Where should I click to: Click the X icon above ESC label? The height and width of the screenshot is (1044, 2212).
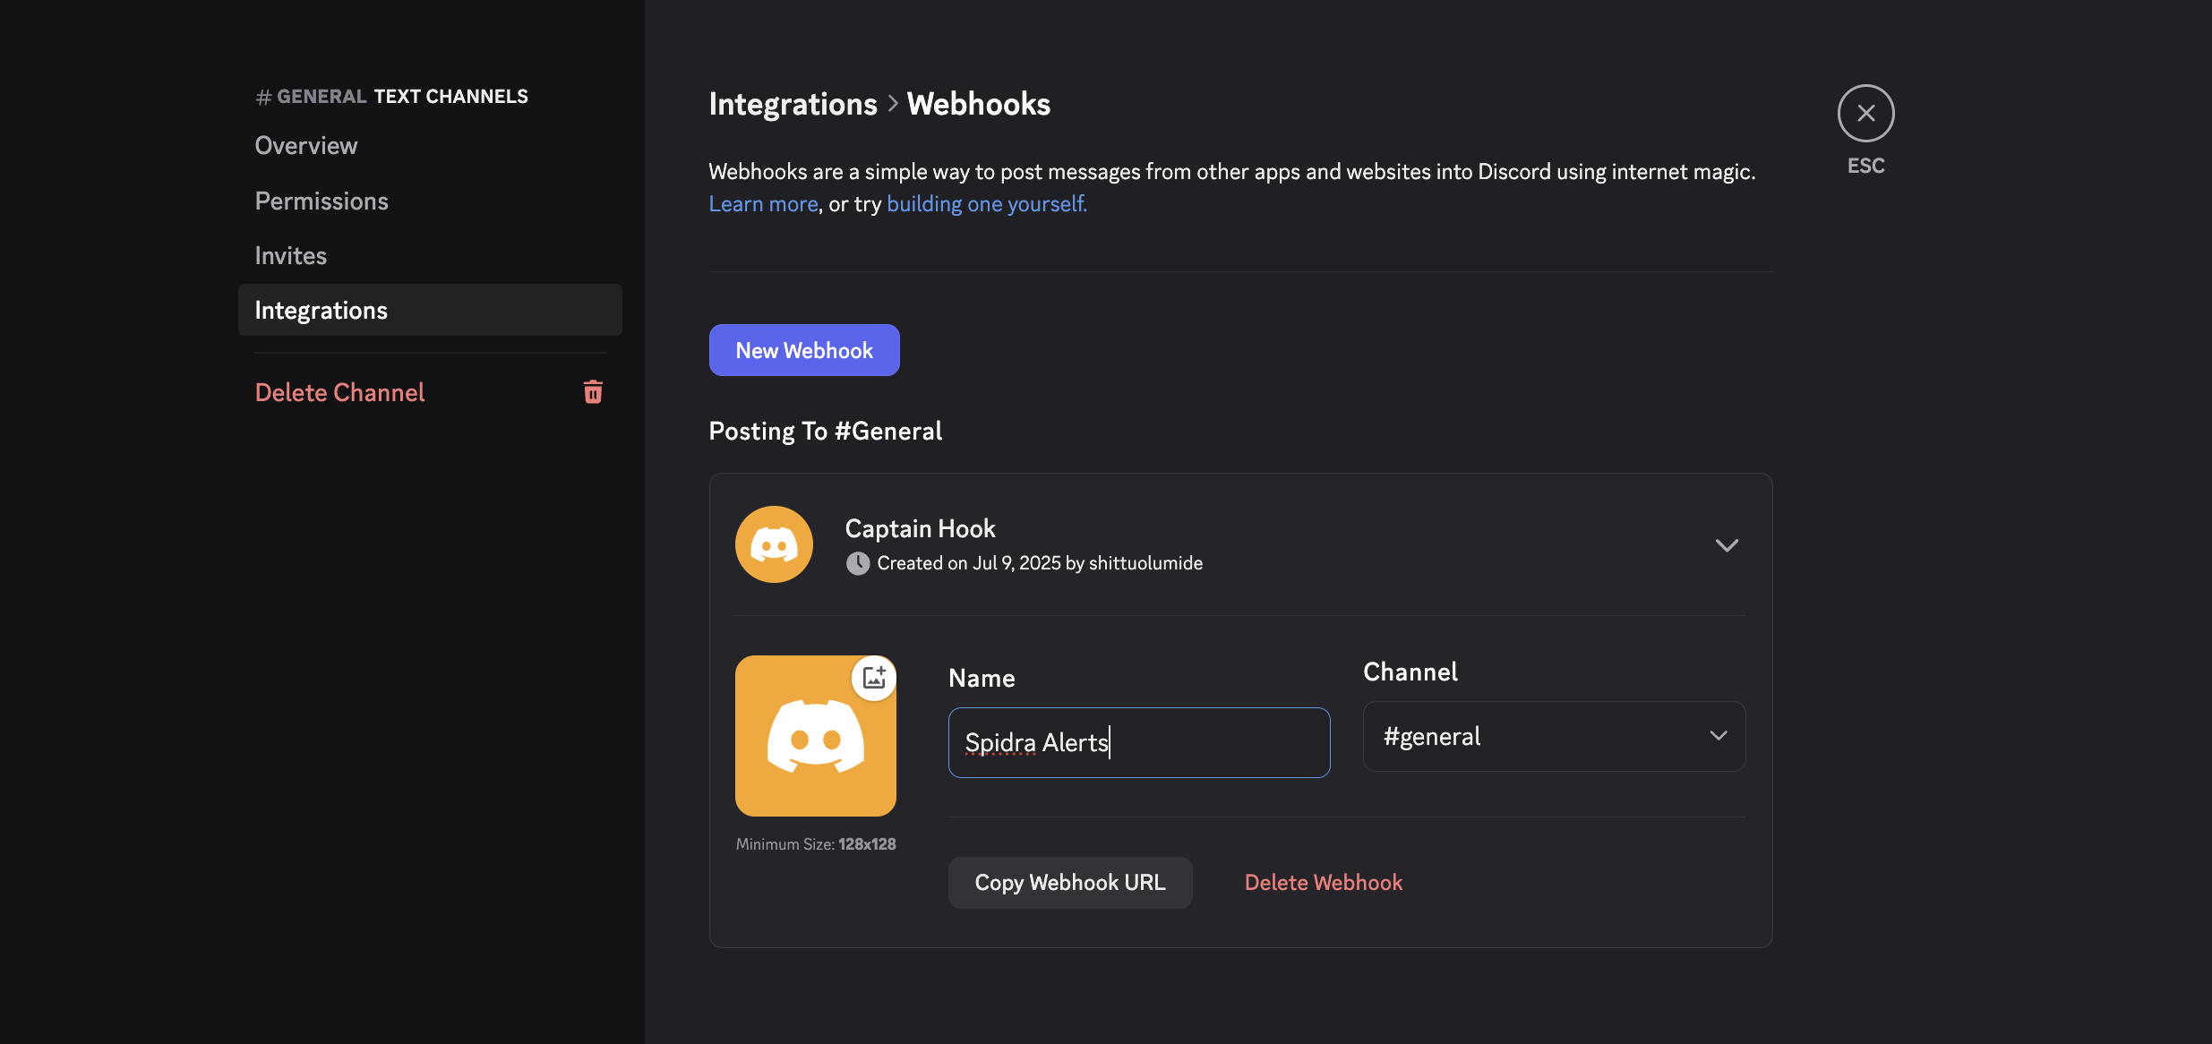coord(1865,113)
